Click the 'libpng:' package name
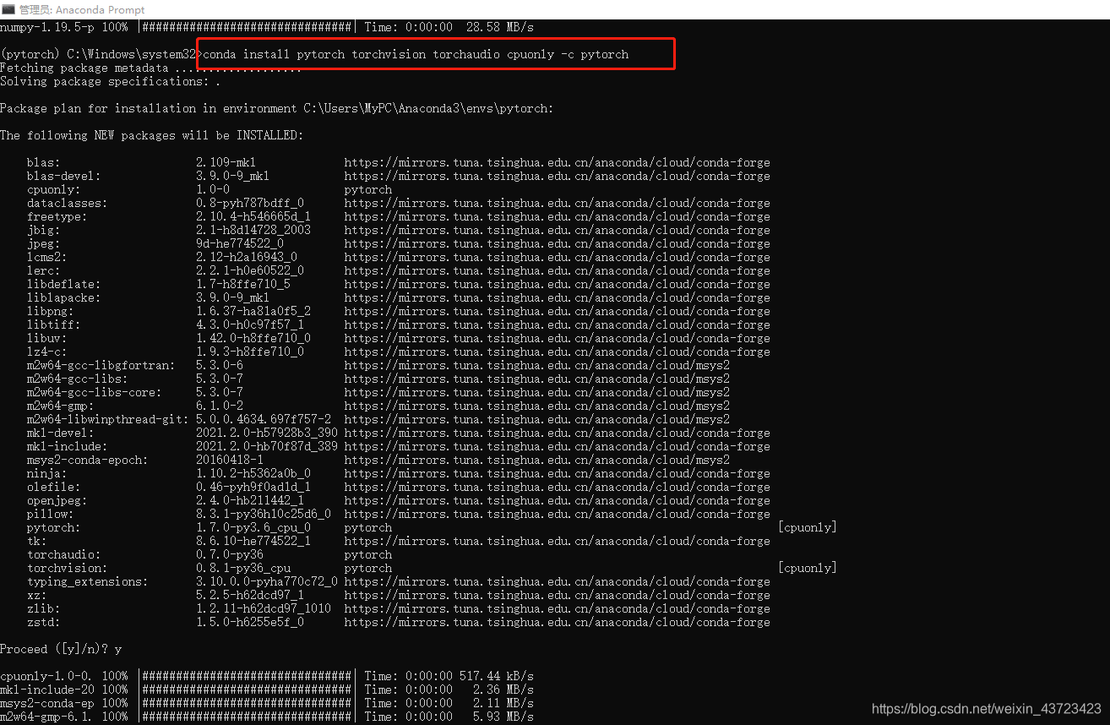This screenshot has width=1110, height=725. tap(51, 311)
